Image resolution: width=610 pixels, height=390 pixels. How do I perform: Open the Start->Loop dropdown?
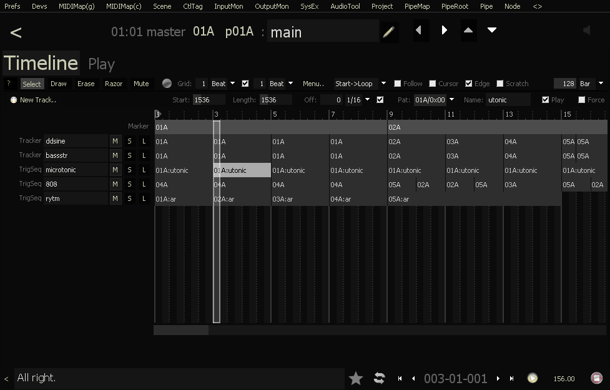pyautogui.click(x=383, y=84)
